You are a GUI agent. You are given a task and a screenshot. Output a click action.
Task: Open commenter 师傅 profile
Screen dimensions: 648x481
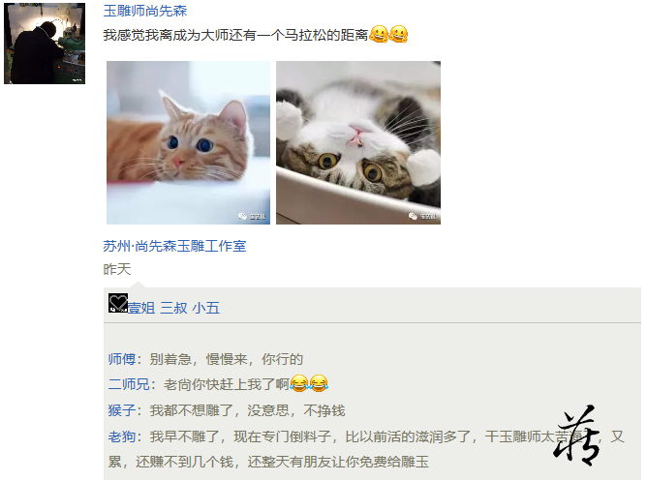tap(122, 359)
